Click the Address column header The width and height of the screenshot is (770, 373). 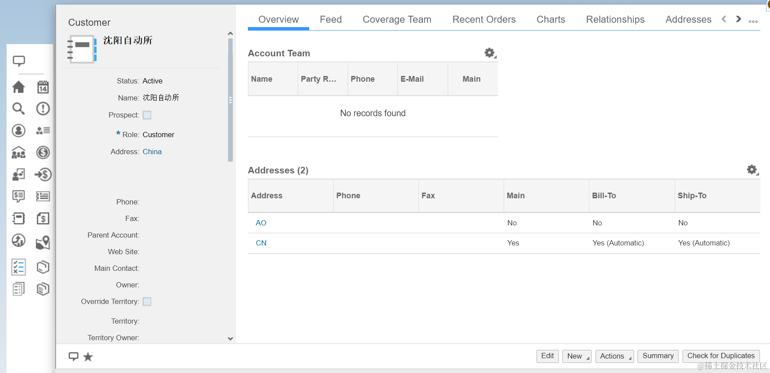pos(290,196)
